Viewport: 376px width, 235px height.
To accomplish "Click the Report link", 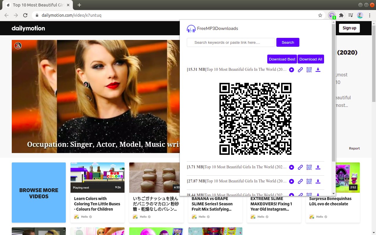I will pyautogui.click(x=354, y=148).
